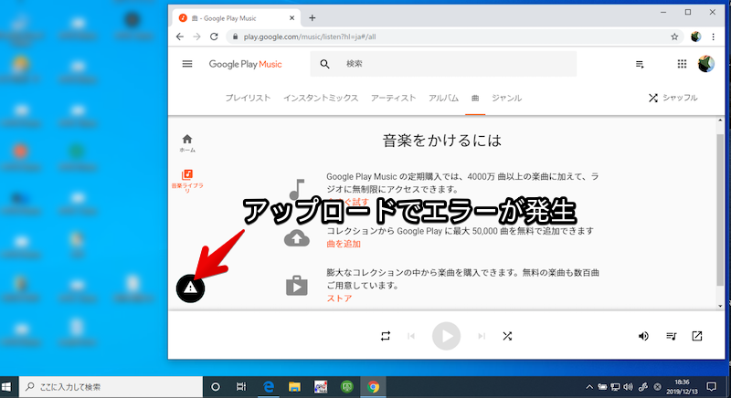Go to Home in the sidebar
Image resolution: width=731 pixels, height=398 pixels.
(187, 142)
